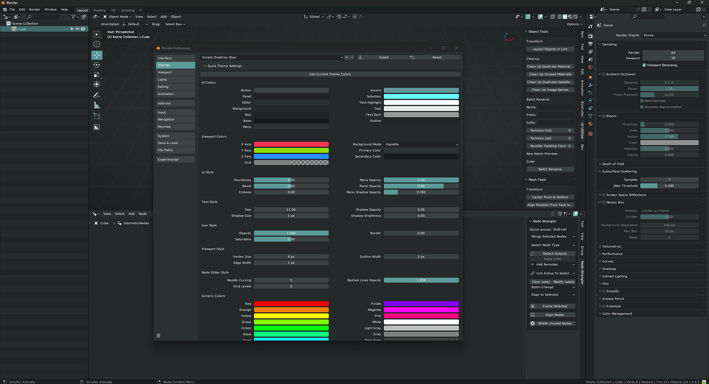Select the Rotate tool
709x384 pixels.
[x=97, y=65]
